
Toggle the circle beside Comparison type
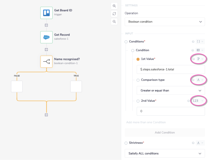[x=138, y=80]
